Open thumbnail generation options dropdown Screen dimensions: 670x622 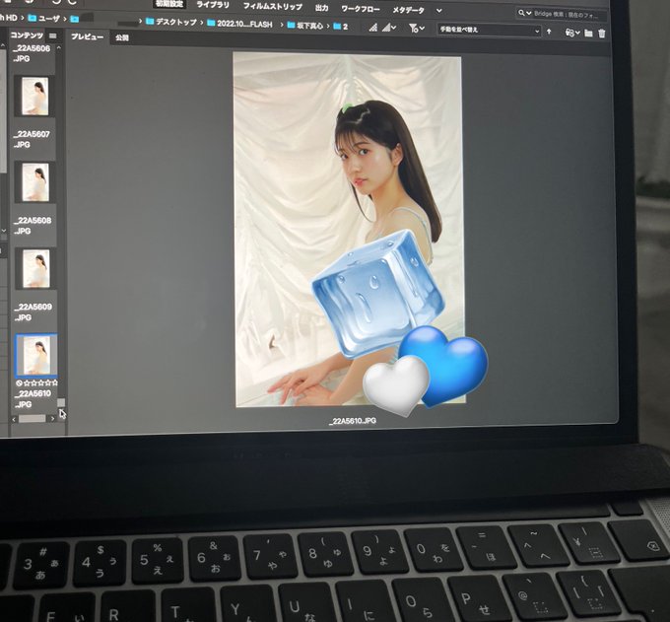[389, 28]
